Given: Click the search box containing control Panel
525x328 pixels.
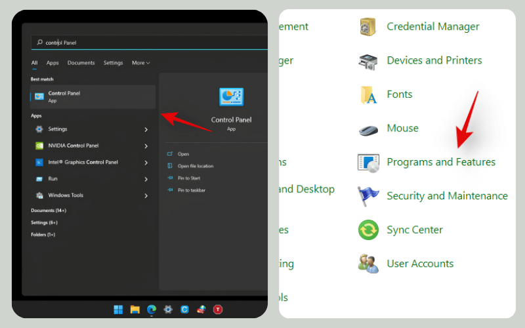Looking at the screenshot, I should pyautogui.click(x=150, y=43).
